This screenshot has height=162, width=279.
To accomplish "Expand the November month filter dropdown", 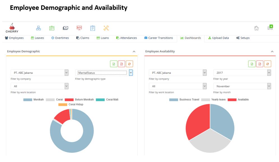I will 269,86.
